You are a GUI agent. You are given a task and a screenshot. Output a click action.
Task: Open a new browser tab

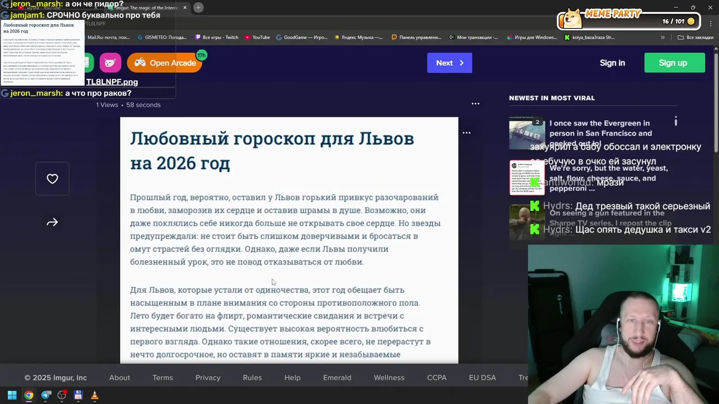click(198, 8)
